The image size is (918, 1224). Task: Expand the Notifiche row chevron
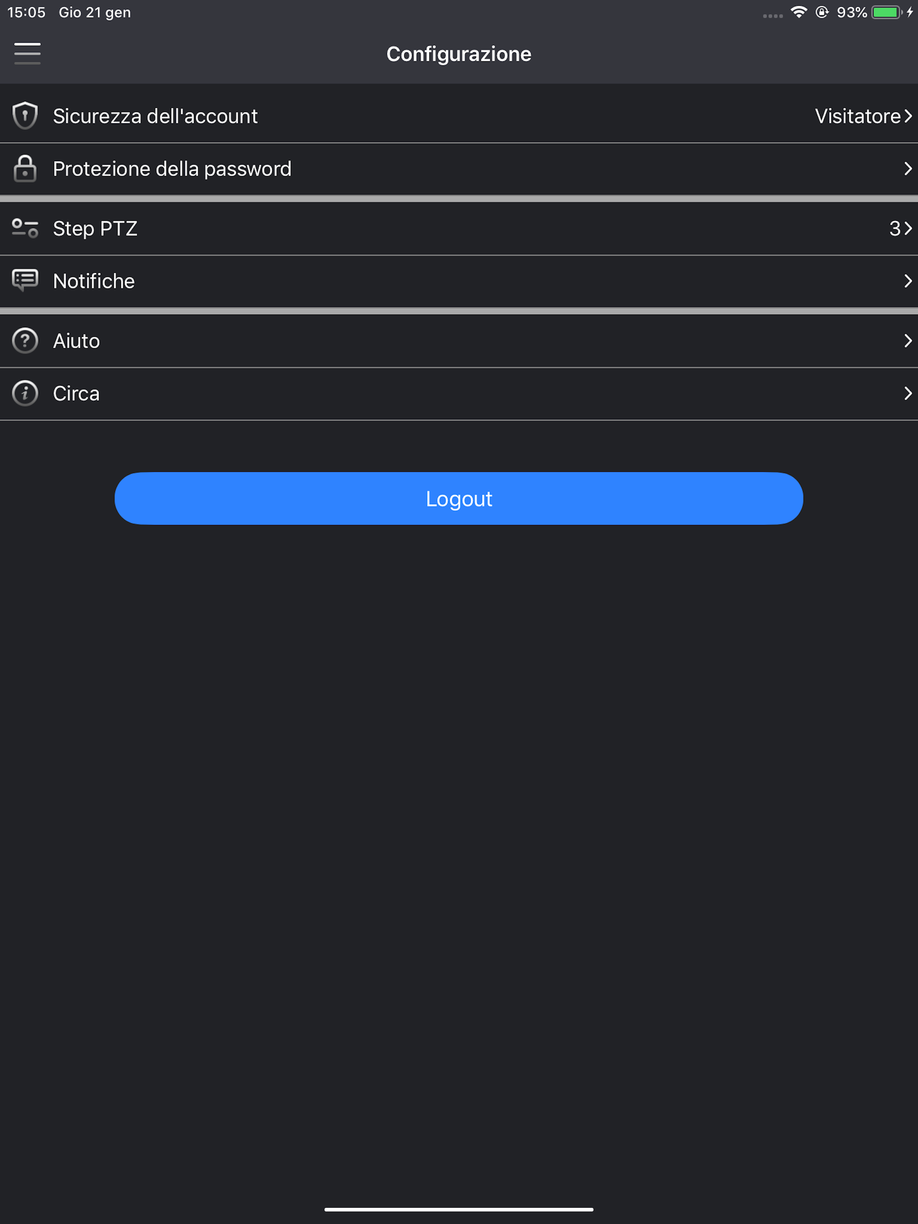pyautogui.click(x=908, y=280)
